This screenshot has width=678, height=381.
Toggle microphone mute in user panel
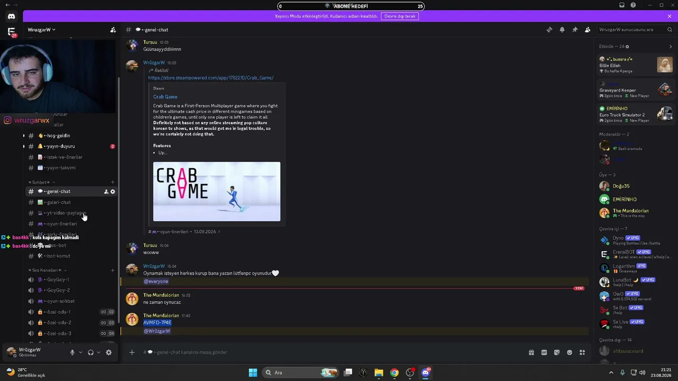tap(73, 352)
